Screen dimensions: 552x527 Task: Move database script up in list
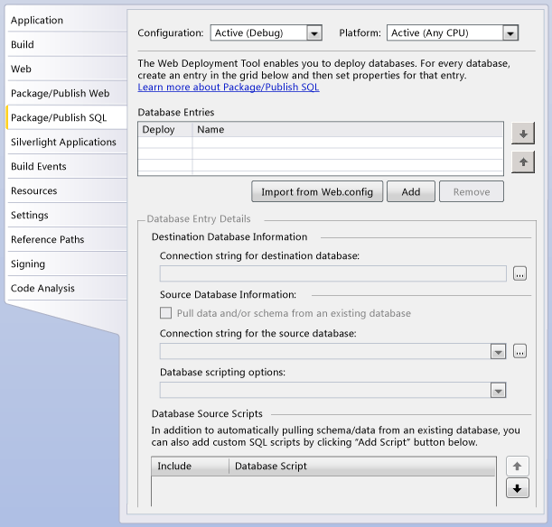[518, 467]
